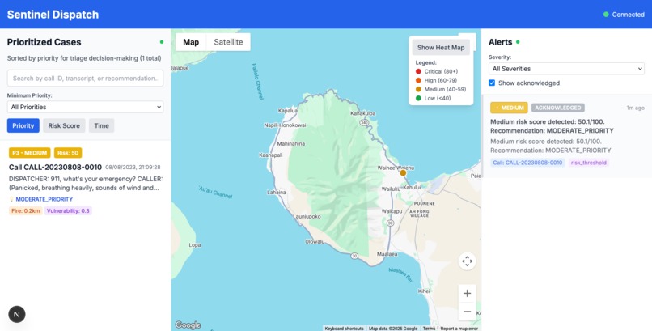Zoom out the map with minus button

click(467, 312)
